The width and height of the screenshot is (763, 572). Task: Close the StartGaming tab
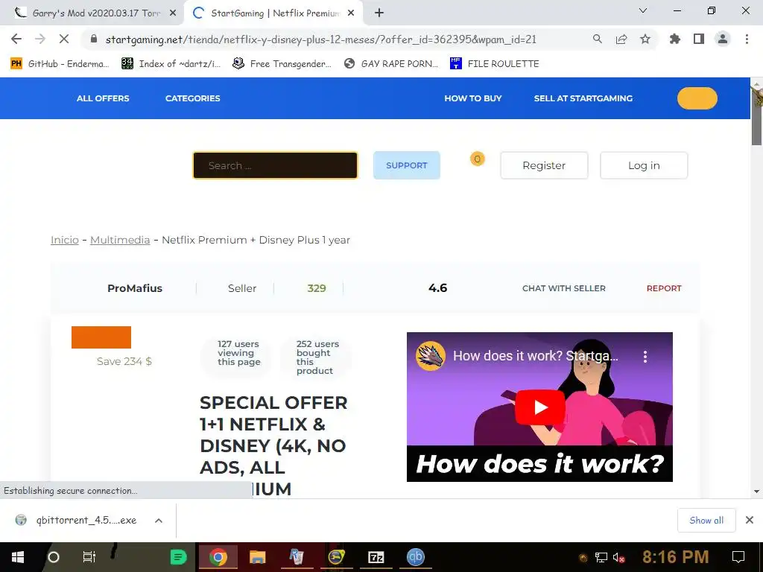tap(351, 13)
